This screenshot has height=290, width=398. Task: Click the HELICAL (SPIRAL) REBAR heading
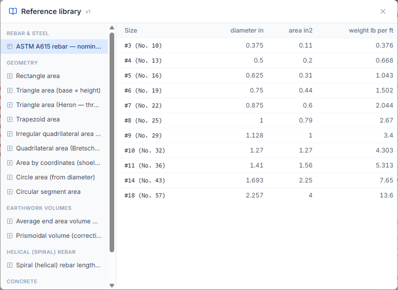[x=41, y=252]
